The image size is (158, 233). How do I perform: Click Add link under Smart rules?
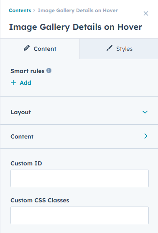(25, 83)
